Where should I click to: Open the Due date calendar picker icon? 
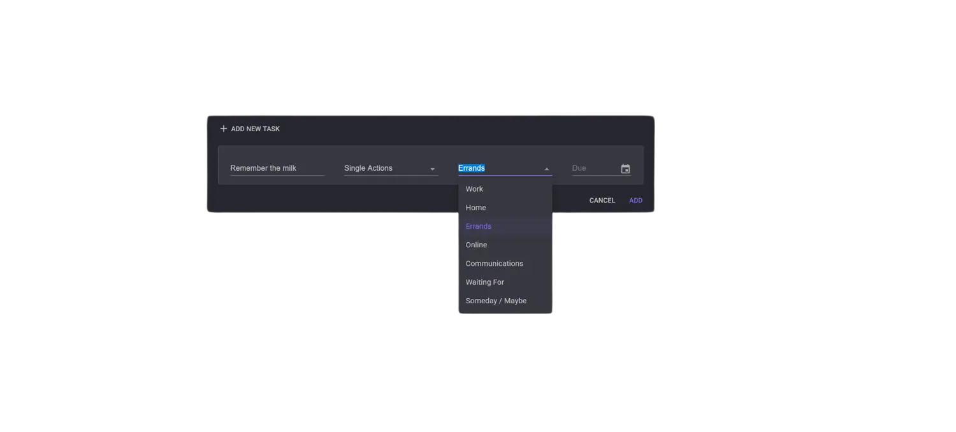point(625,168)
